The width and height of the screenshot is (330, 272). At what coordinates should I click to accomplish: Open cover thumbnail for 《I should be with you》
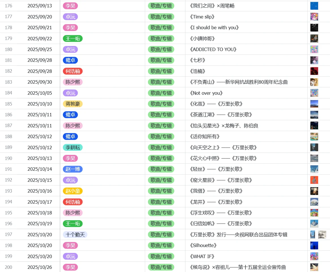(x=314, y=28)
